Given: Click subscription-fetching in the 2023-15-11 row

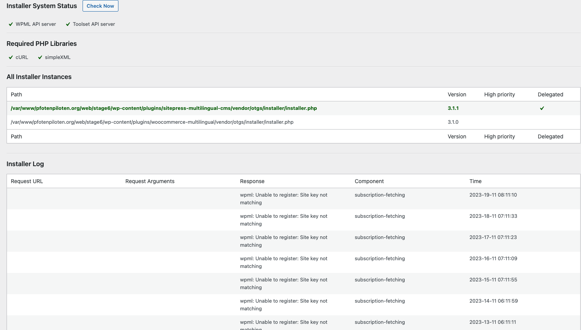Looking at the screenshot, I should coord(380,280).
